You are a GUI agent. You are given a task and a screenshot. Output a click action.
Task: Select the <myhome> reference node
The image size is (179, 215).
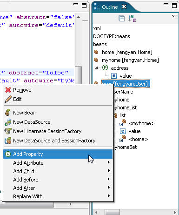pyautogui.click(x=142, y=123)
